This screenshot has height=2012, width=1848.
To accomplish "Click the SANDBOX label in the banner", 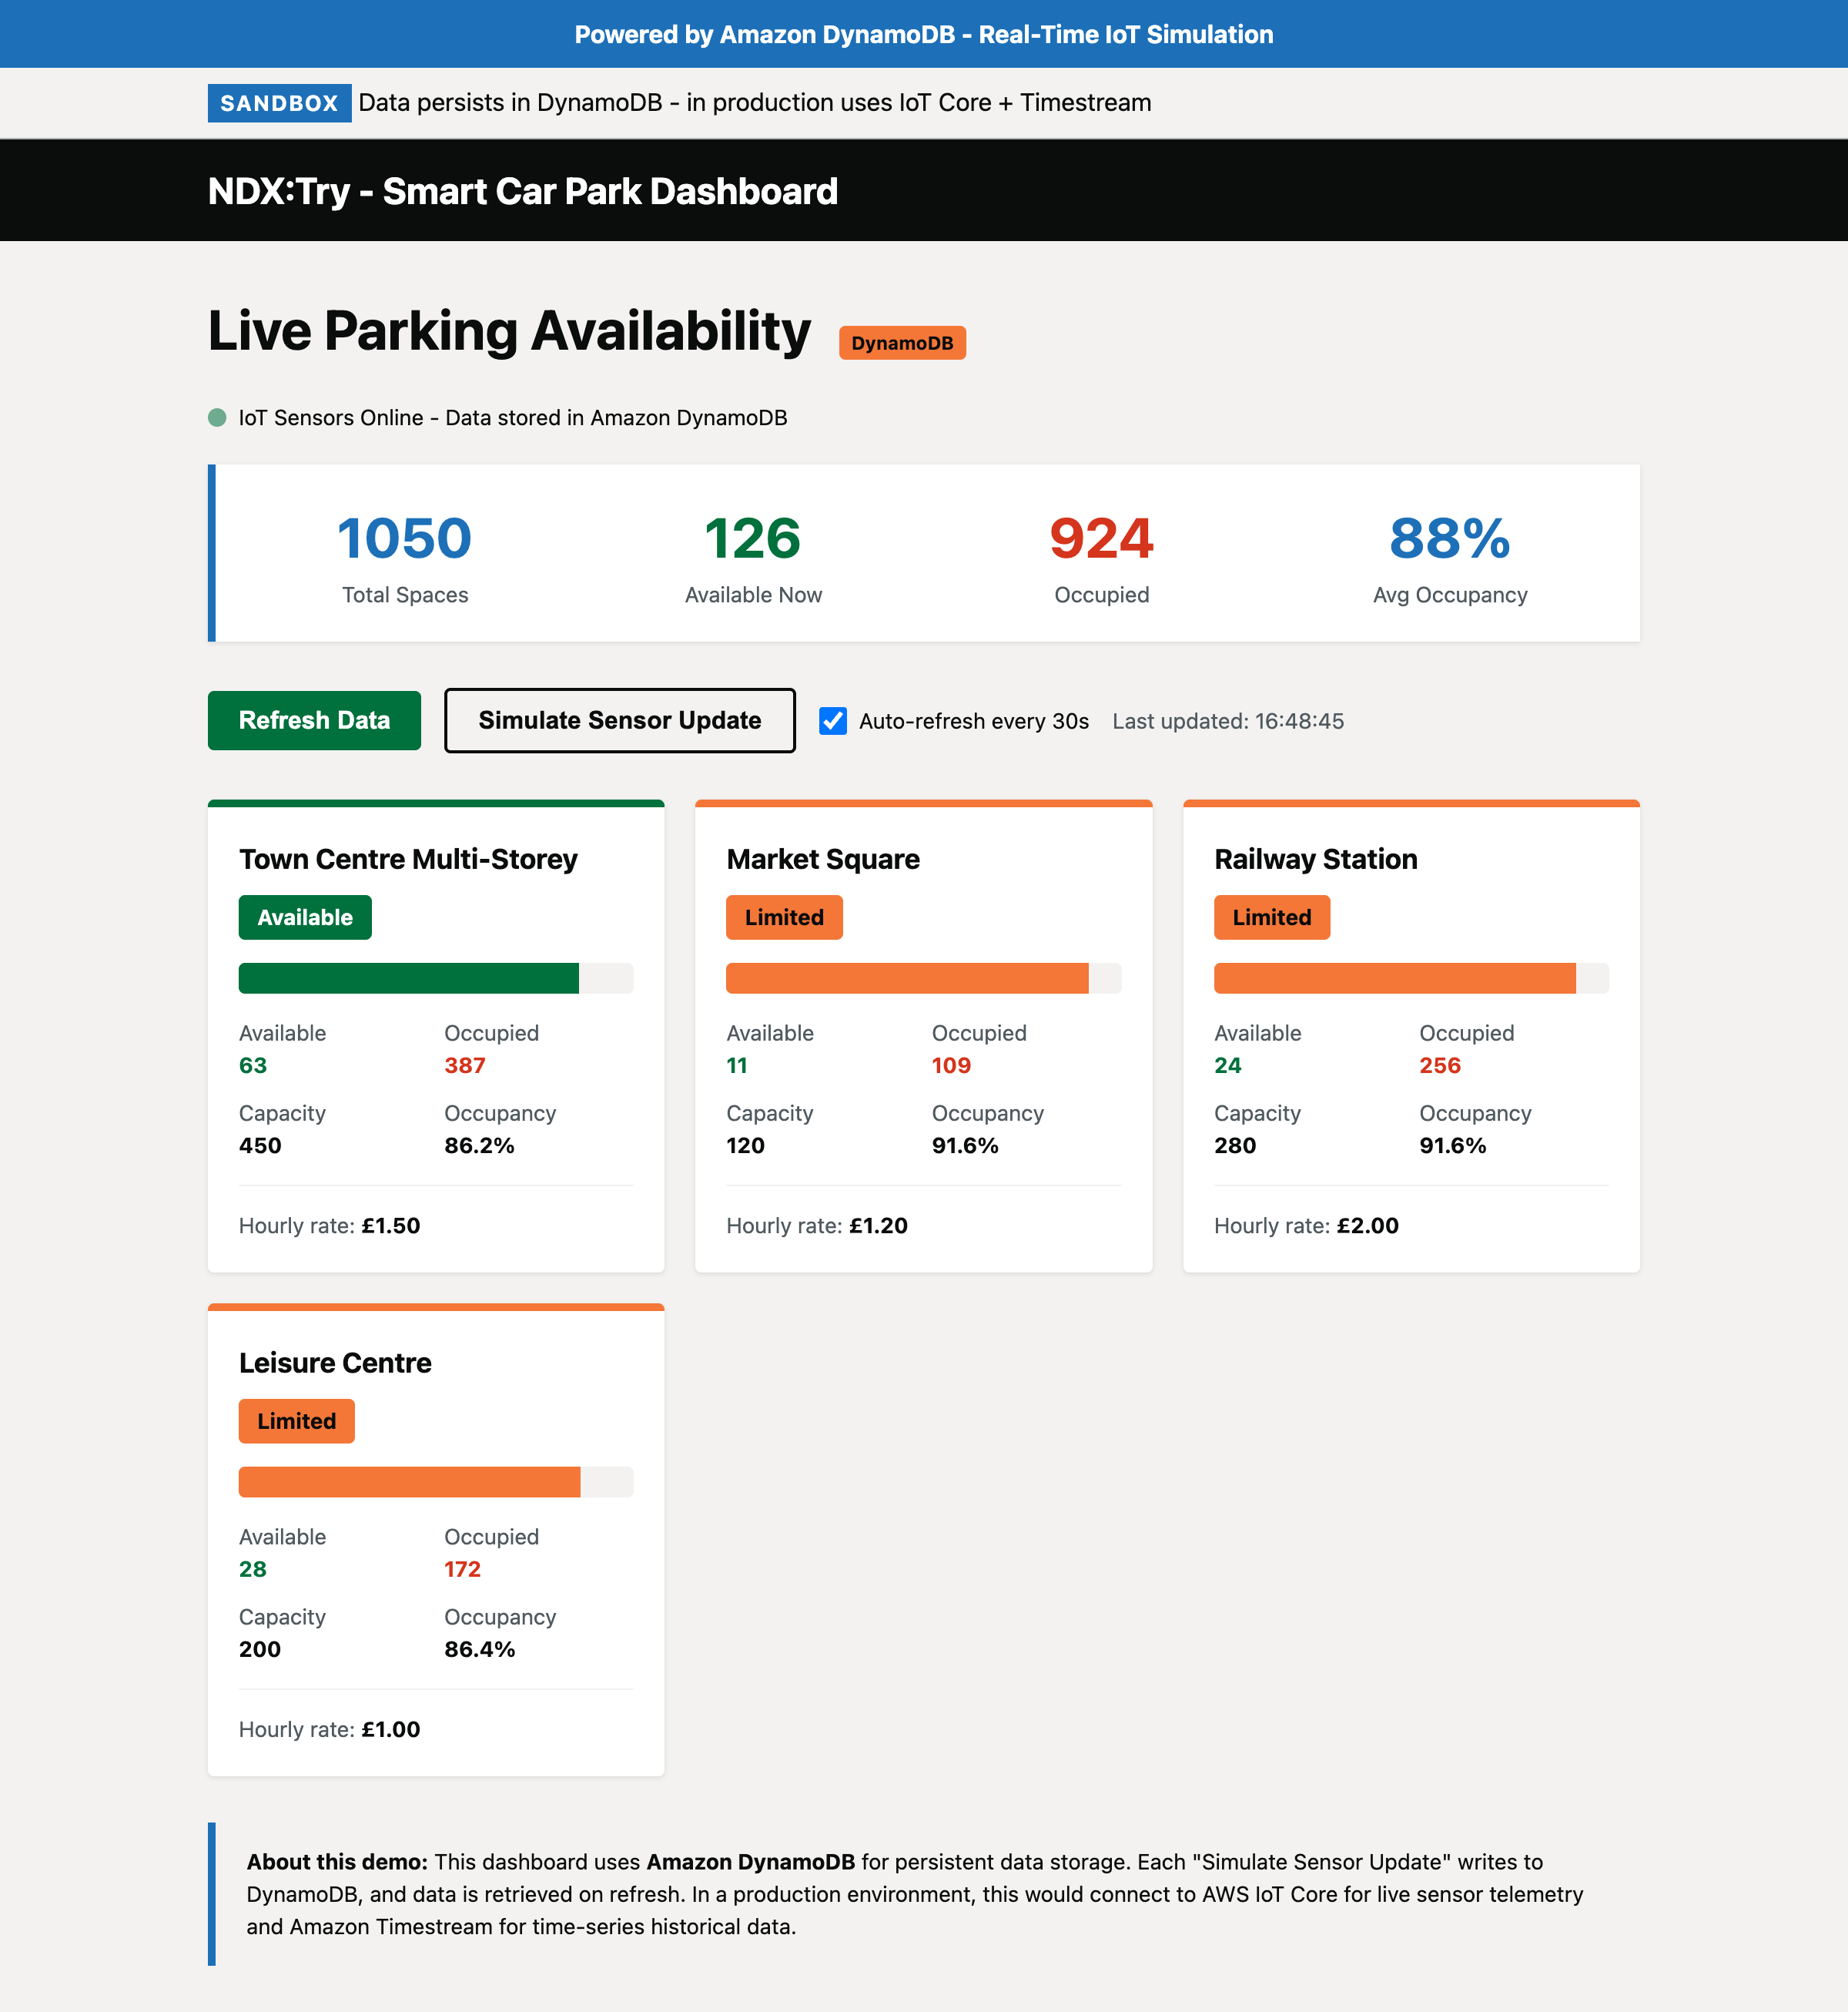I will [x=278, y=102].
